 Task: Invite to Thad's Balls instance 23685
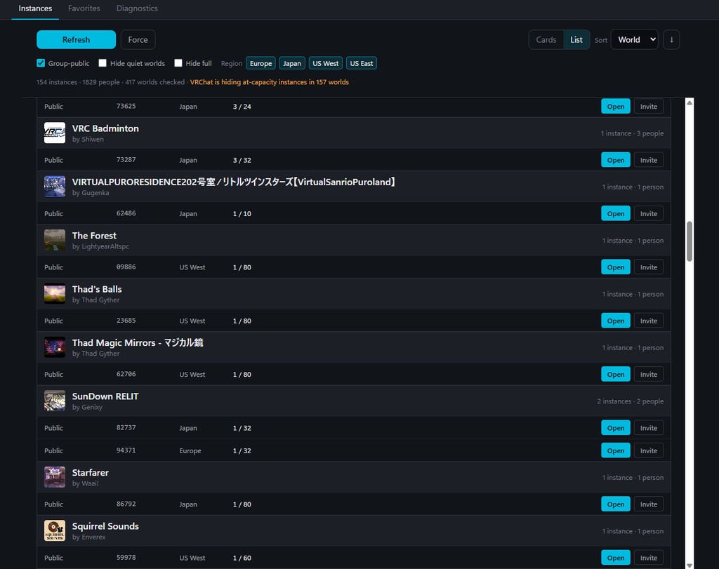tap(649, 321)
